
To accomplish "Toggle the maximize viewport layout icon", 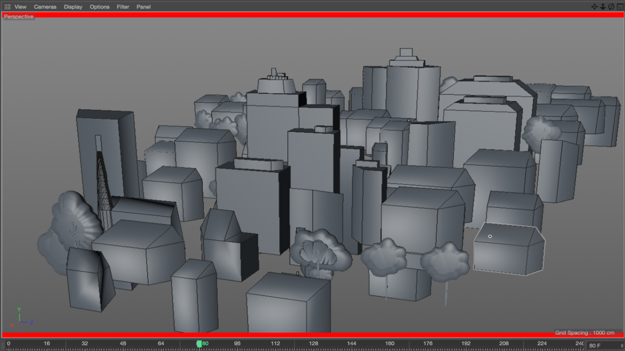I will tap(619, 7).
